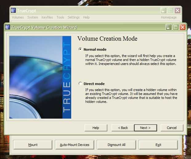Open the System menu in TrueCrypt

click(33, 18)
